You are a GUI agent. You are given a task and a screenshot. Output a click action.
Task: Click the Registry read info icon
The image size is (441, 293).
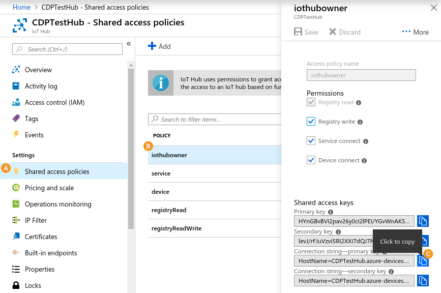point(359,103)
